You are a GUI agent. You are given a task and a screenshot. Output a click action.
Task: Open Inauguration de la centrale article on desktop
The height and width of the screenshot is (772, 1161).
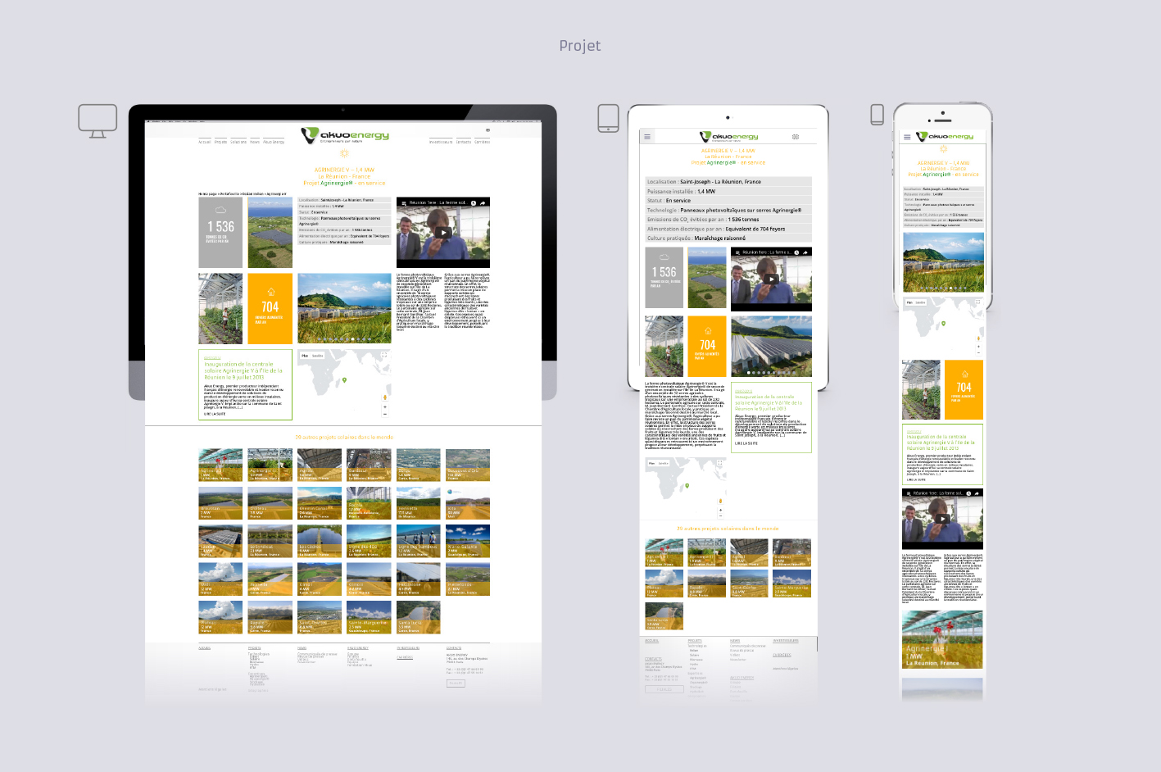[x=243, y=370]
